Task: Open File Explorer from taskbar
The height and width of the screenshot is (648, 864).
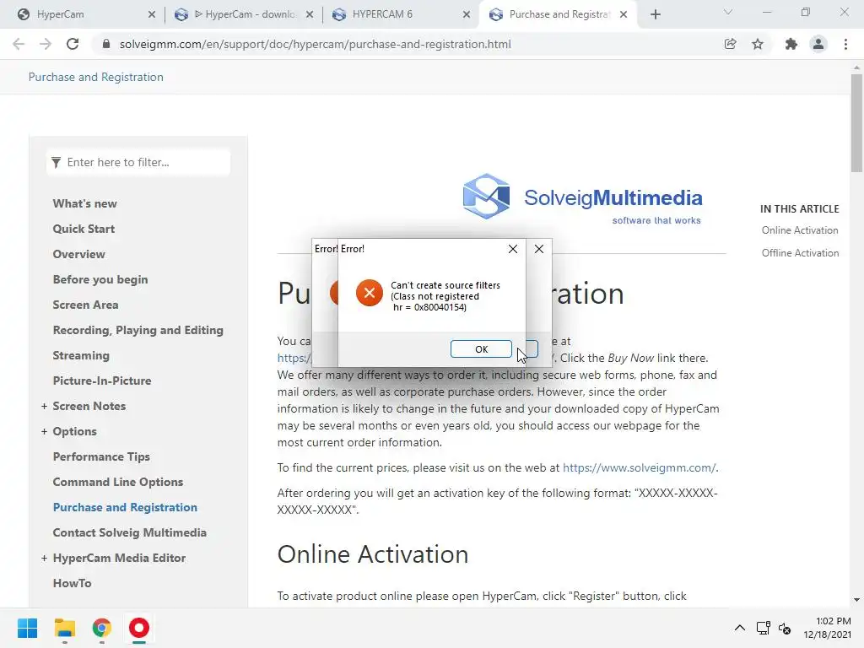Action: [64, 628]
